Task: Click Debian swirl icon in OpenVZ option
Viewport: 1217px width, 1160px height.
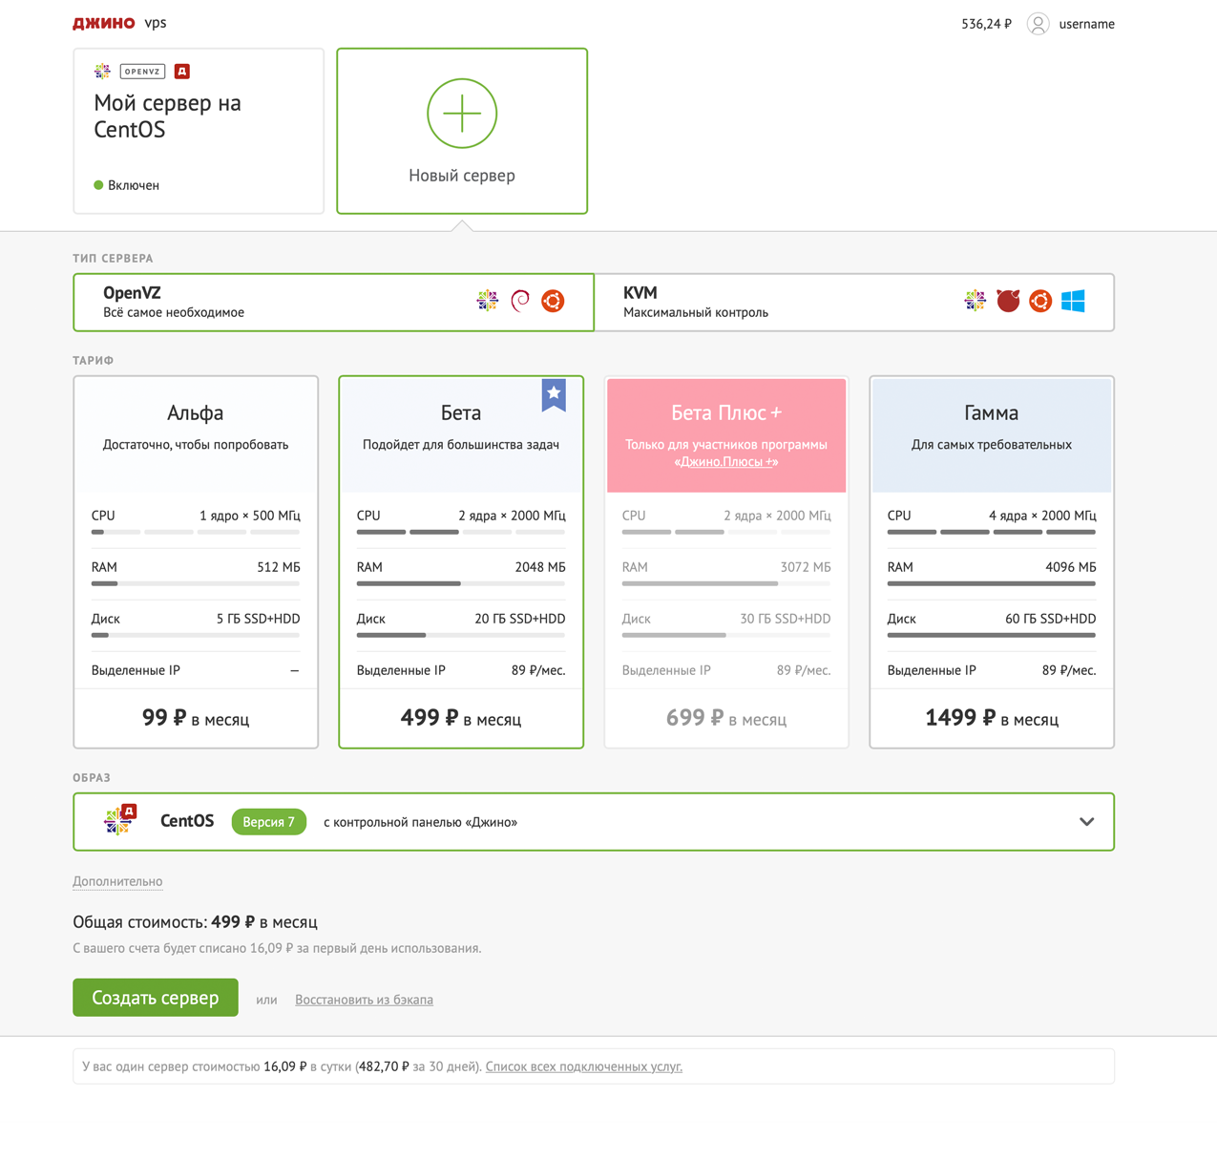Action: point(520,301)
